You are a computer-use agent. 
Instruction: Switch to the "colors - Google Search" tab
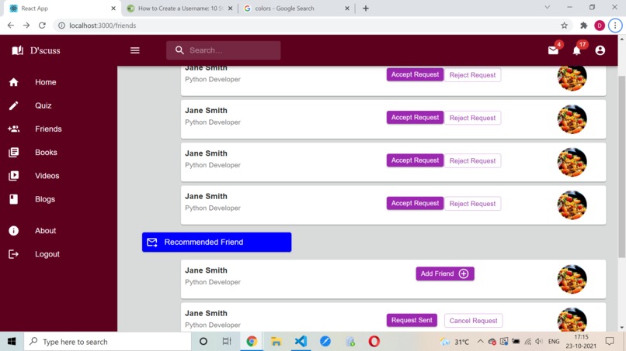tap(295, 9)
